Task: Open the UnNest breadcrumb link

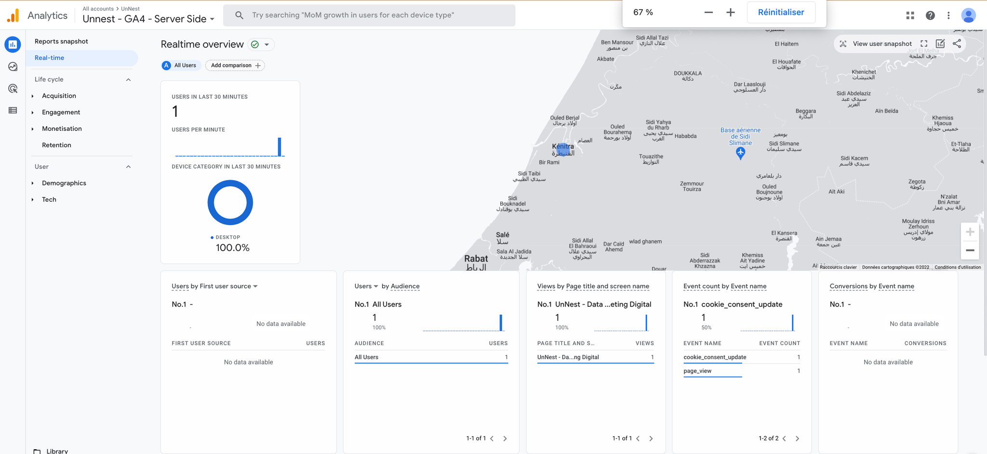Action: click(130, 9)
